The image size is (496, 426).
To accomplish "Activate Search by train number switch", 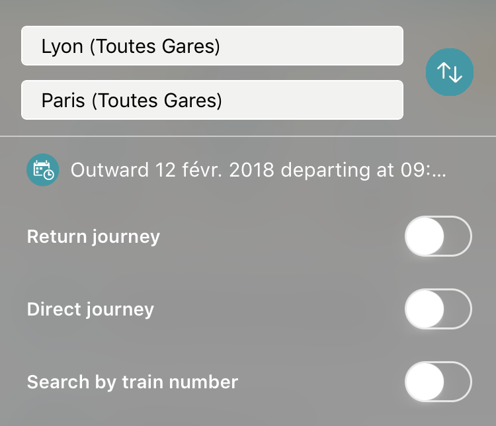I will coord(438,382).
